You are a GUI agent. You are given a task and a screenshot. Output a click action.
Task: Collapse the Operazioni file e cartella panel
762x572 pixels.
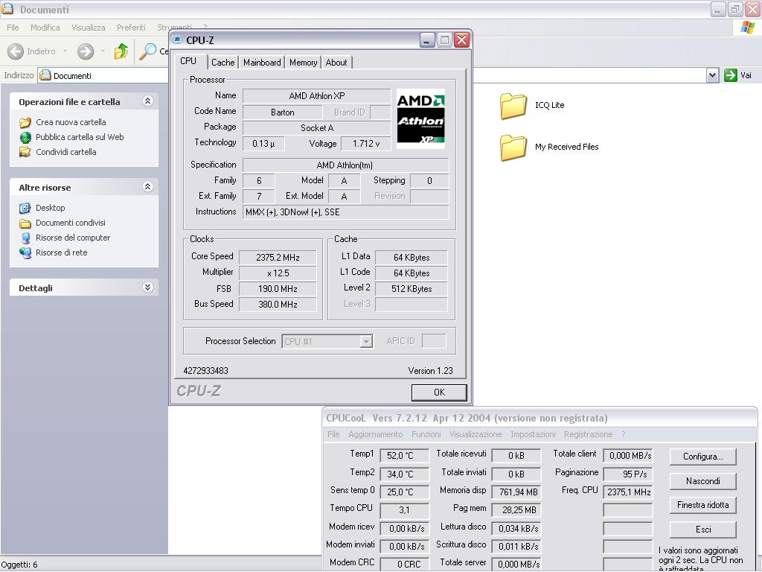(x=148, y=101)
